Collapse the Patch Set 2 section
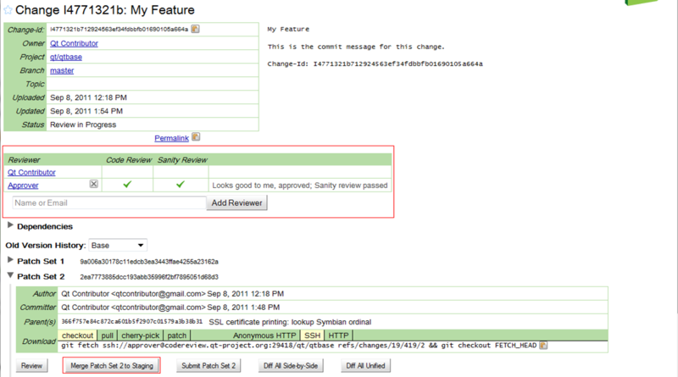The height and width of the screenshot is (377, 678). coord(11,276)
